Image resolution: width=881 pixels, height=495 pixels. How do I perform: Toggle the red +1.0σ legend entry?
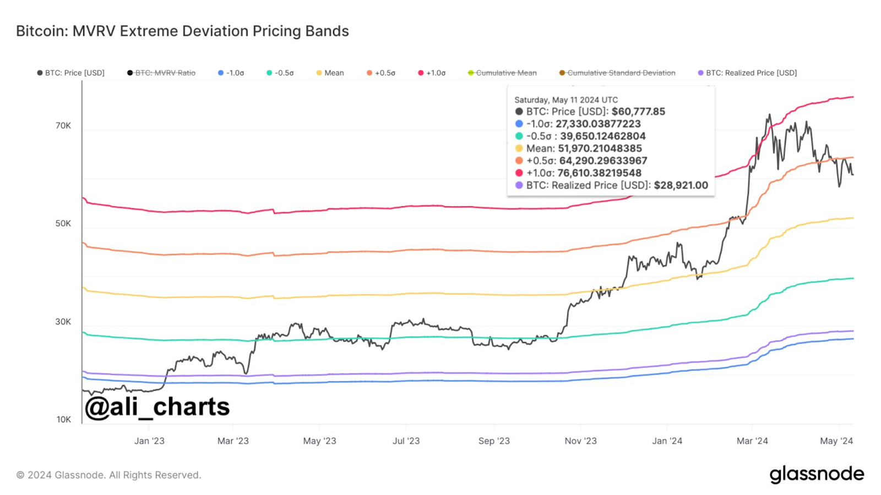(432, 73)
